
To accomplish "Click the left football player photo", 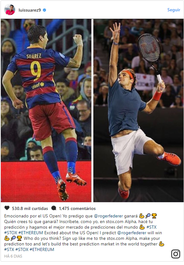I will point(46,110).
